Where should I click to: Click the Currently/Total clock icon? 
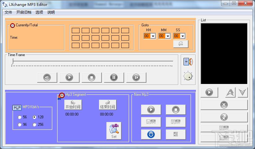12,25
